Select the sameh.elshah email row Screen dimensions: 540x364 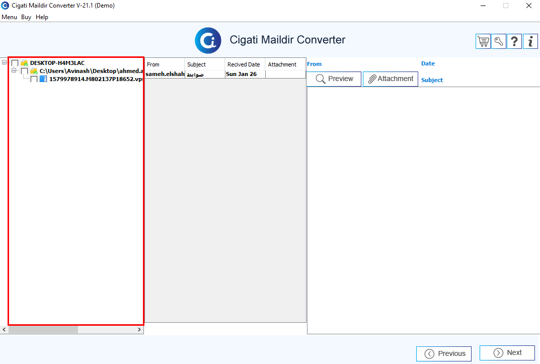point(225,74)
